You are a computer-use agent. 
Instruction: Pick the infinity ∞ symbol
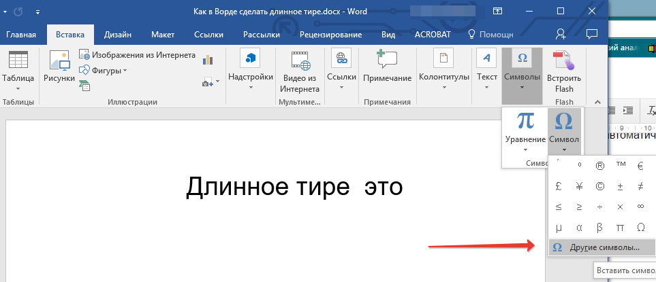[x=640, y=205]
